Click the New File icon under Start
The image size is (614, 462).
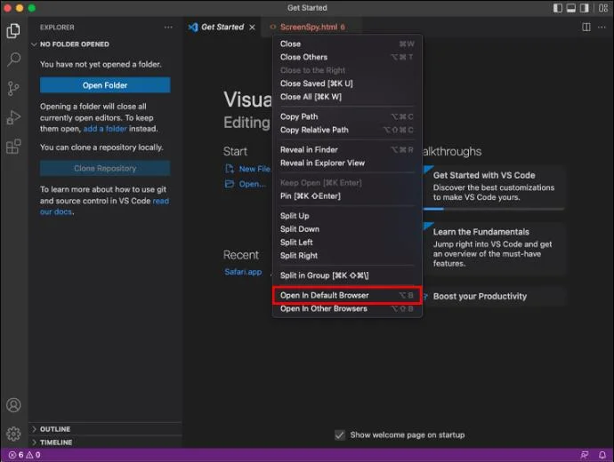pos(229,169)
